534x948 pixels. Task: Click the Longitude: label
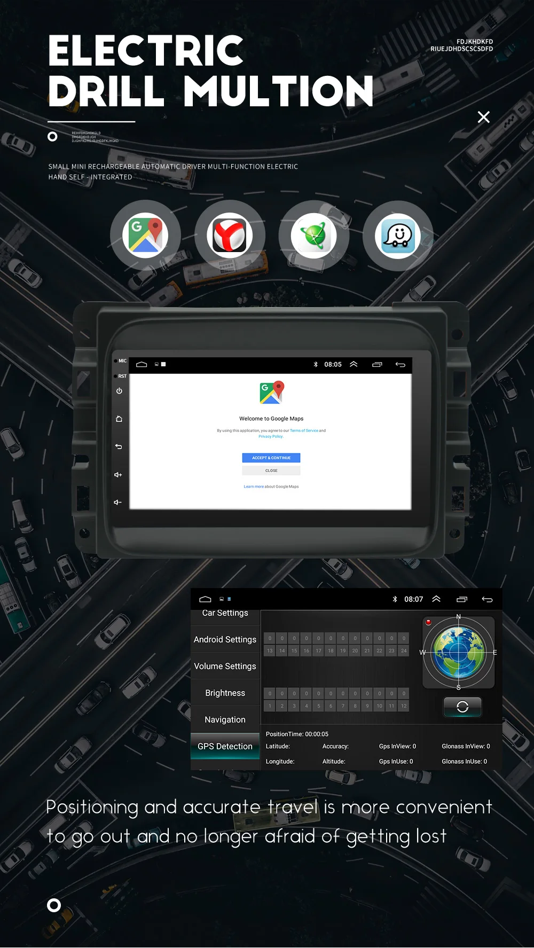click(280, 762)
